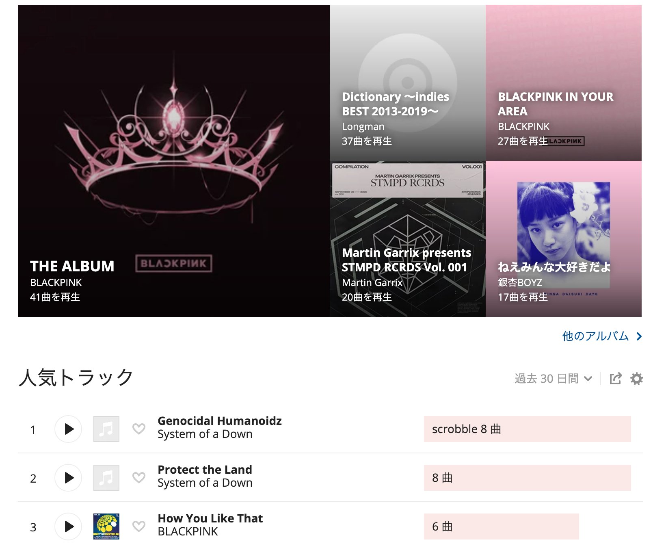Open THE ALBUM by BLACKPINK tile
Screen dimensions: 653x546
pos(174,161)
